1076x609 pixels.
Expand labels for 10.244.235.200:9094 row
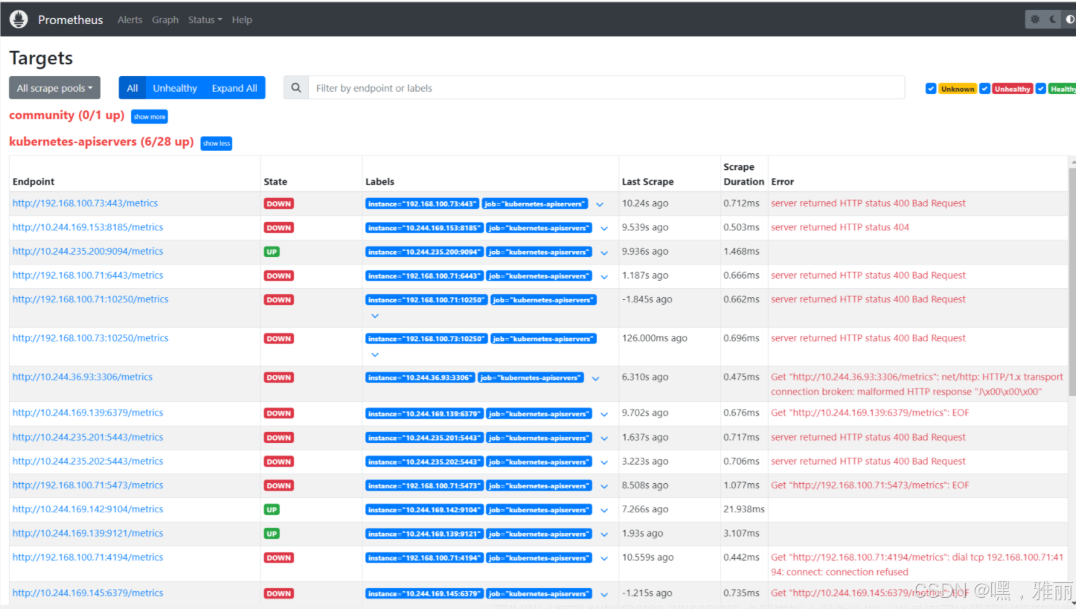pyautogui.click(x=604, y=253)
